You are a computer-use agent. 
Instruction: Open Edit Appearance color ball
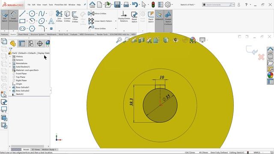coord(193,40)
